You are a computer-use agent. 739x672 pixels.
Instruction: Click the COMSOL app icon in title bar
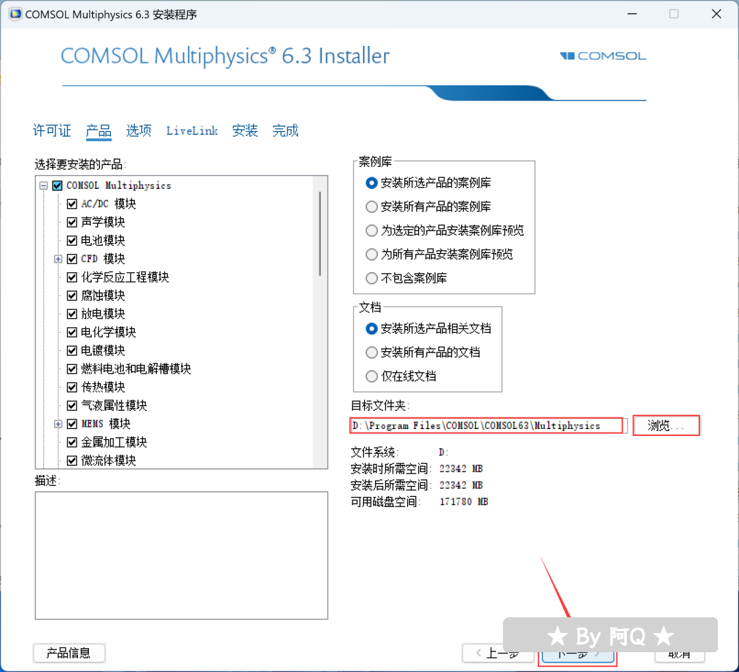(15, 14)
